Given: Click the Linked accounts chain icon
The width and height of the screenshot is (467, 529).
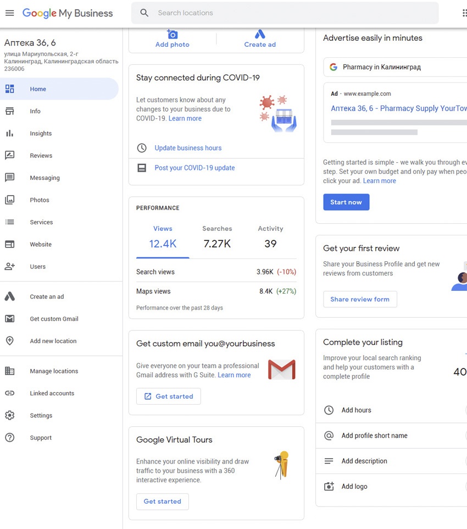Looking at the screenshot, I should [10, 393].
